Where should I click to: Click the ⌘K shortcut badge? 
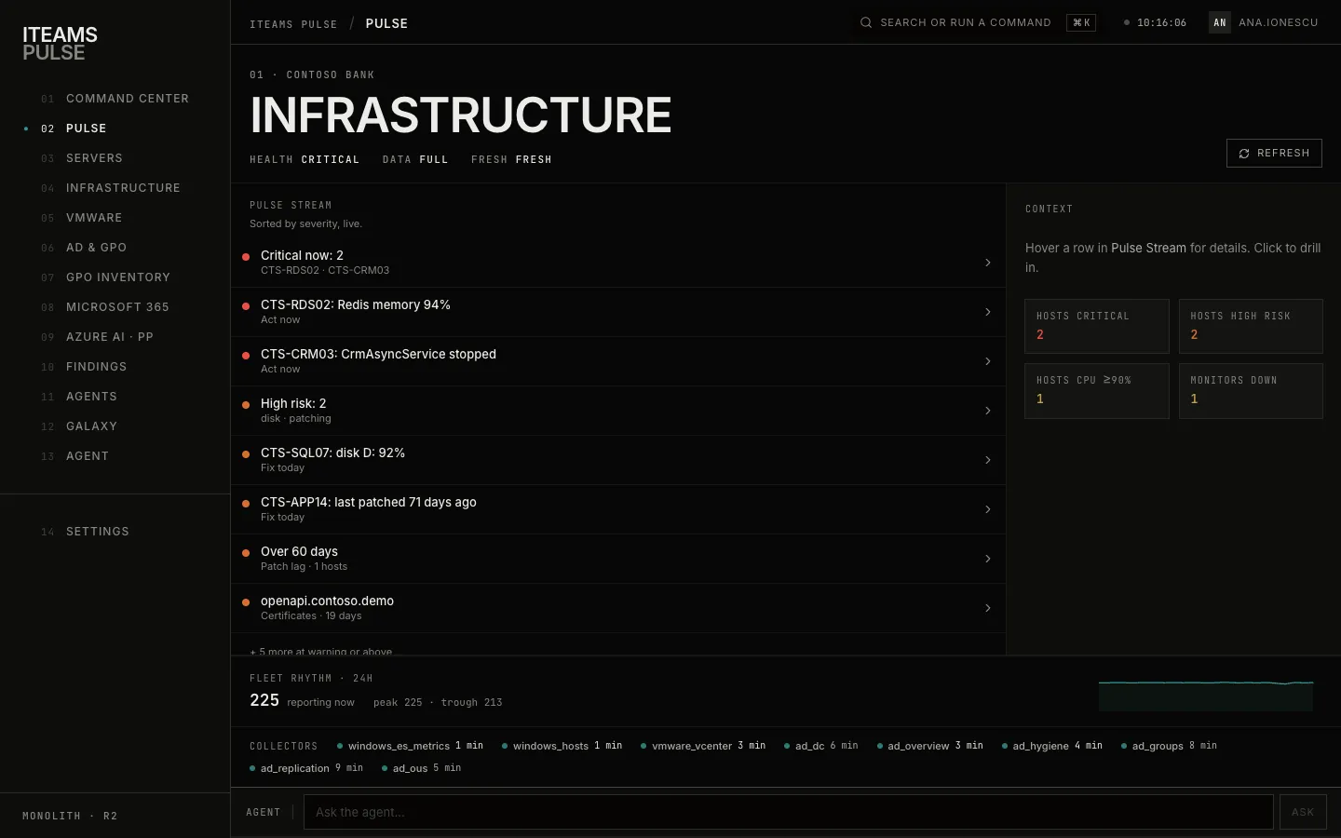coord(1081,22)
